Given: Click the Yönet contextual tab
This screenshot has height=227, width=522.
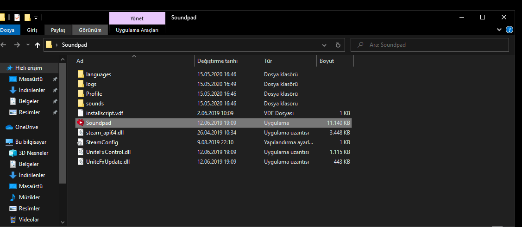Looking at the screenshot, I should pyautogui.click(x=137, y=18).
